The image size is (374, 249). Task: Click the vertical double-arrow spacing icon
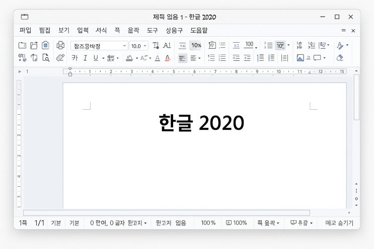(300, 45)
